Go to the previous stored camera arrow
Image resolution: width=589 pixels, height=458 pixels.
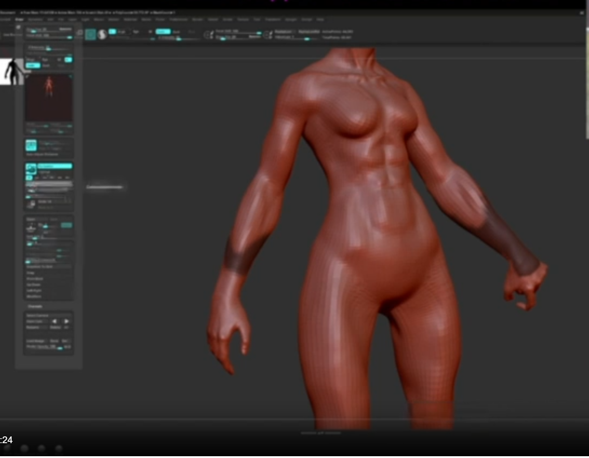tap(54, 321)
